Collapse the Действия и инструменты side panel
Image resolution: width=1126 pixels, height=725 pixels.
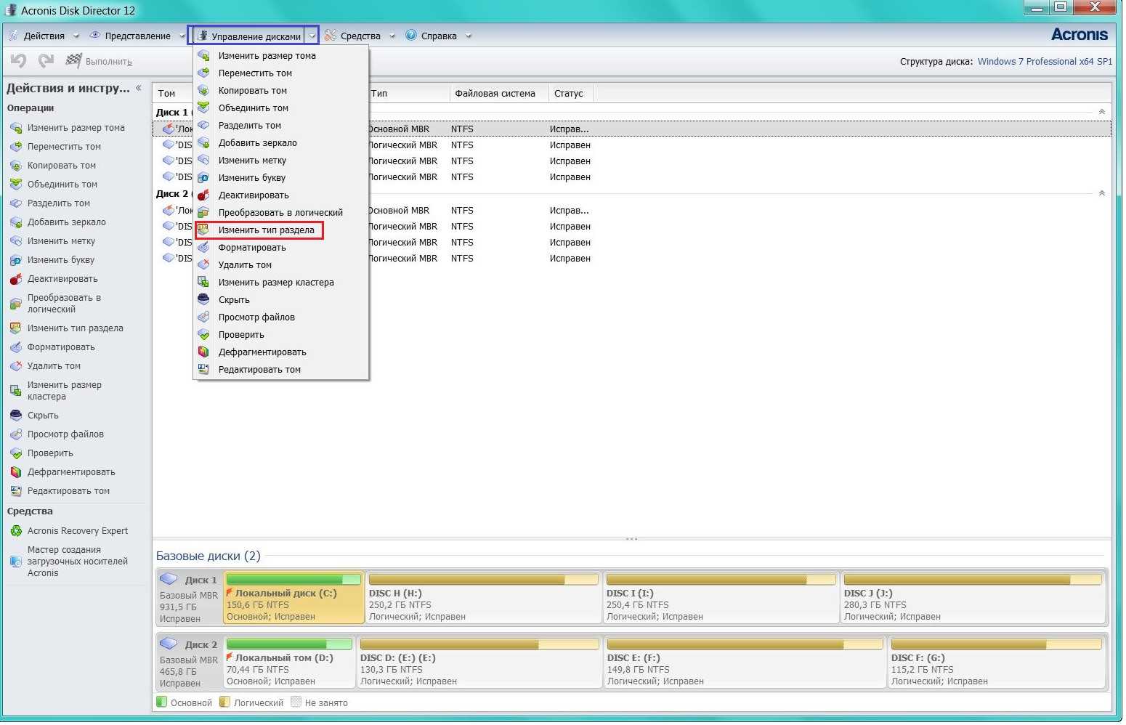[139, 88]
